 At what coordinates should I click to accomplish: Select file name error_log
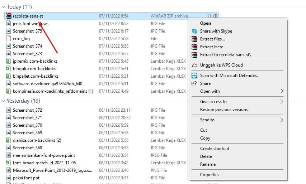click(x=21, y=39)
